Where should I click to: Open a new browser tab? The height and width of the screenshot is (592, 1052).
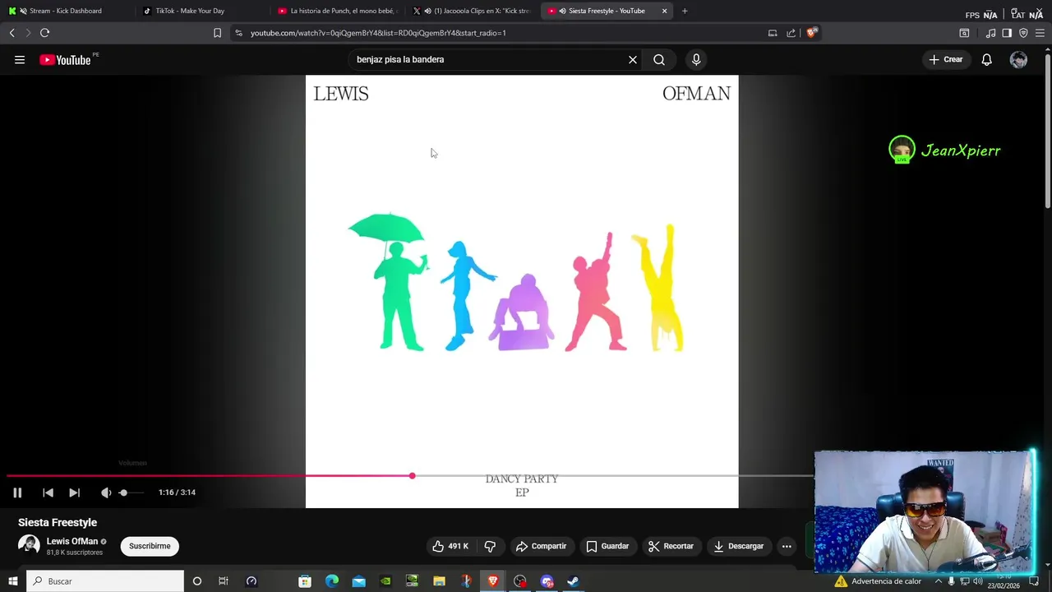[x=685, y=11]
